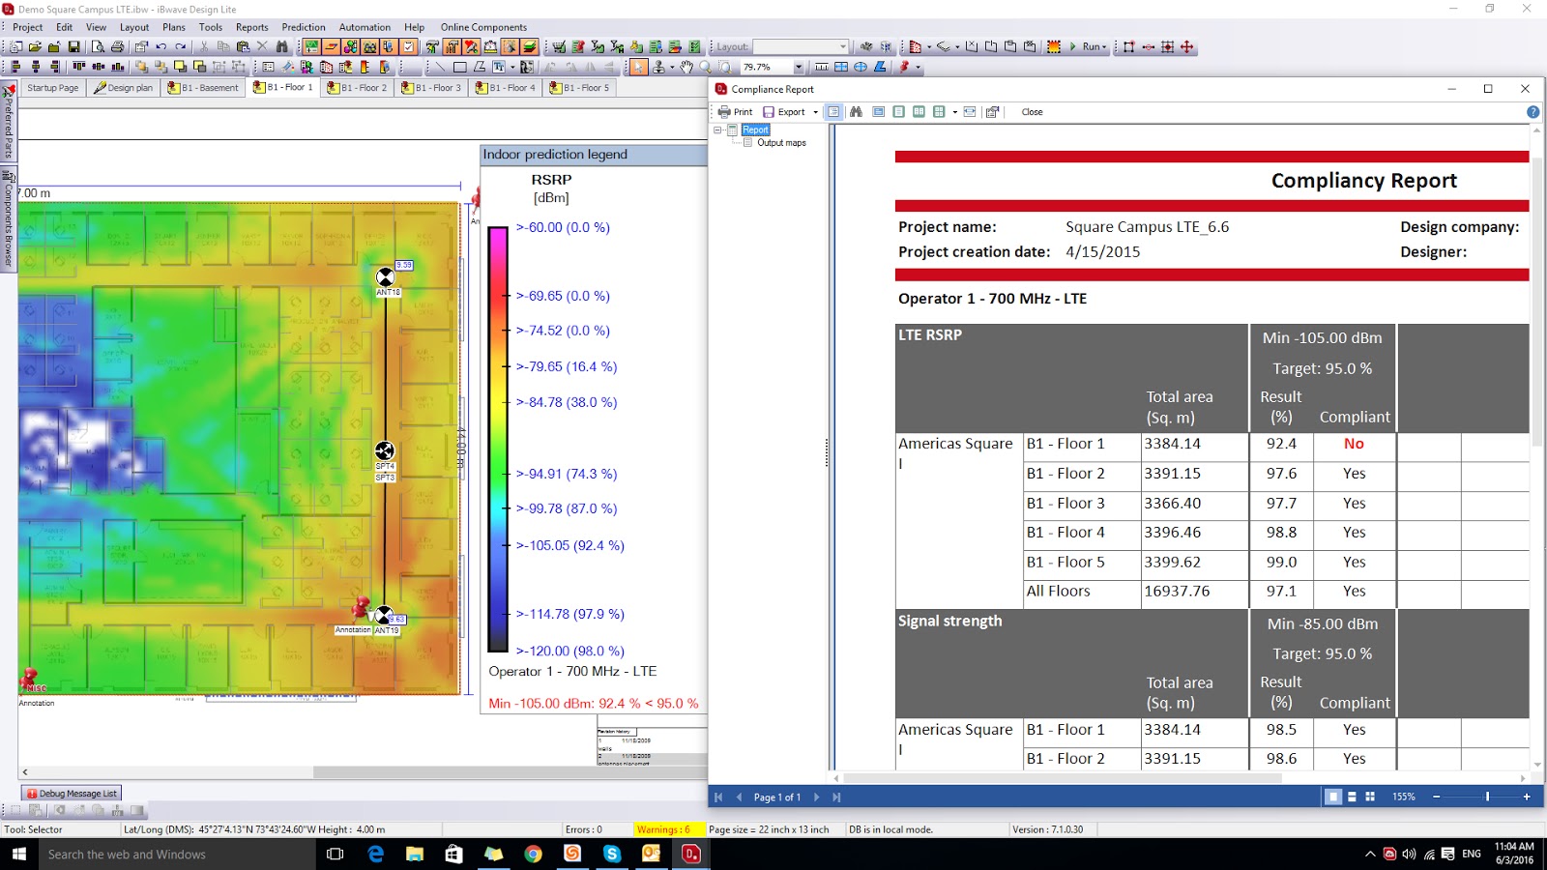Image resolution: width=1547 pixels, height=870 pixels.
Task: Click ANT18 antenna symbol on floor plan
Action: coord(385,277)
